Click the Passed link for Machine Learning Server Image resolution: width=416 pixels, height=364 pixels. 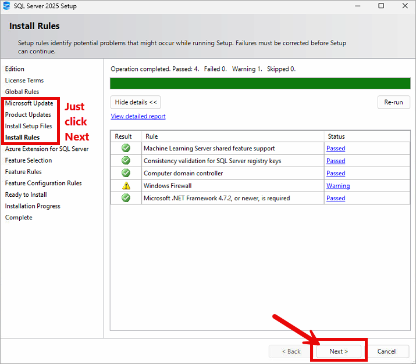coord(336,148)
